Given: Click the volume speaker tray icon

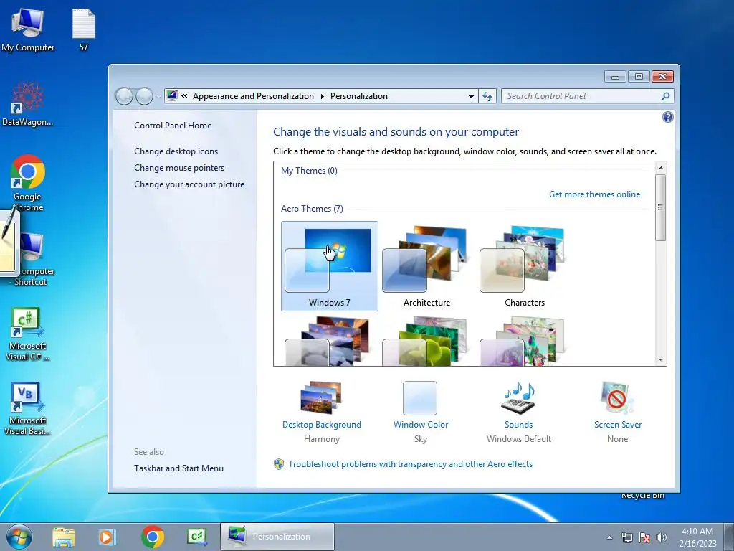Looking at the screenshot, I should click(x=662, y=537).
